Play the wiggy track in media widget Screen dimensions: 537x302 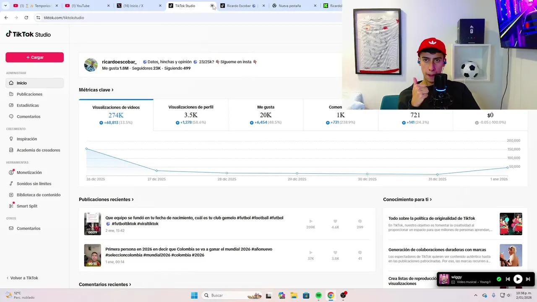tap(518, 279)
